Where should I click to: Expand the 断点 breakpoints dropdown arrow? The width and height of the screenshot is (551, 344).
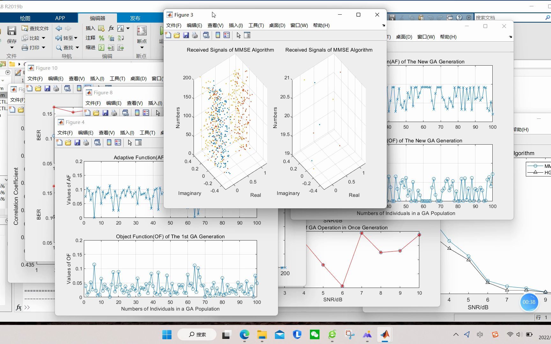click(142, 48)
